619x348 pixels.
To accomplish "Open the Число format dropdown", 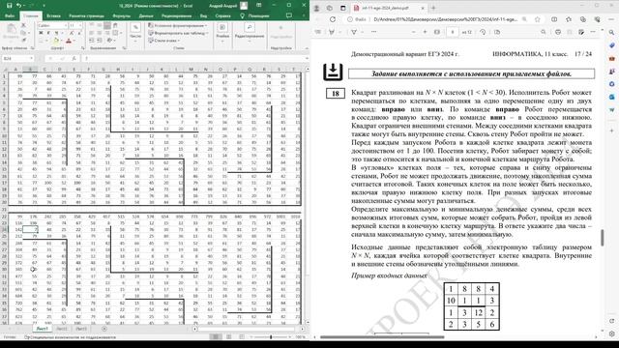I will click(135, 31).
